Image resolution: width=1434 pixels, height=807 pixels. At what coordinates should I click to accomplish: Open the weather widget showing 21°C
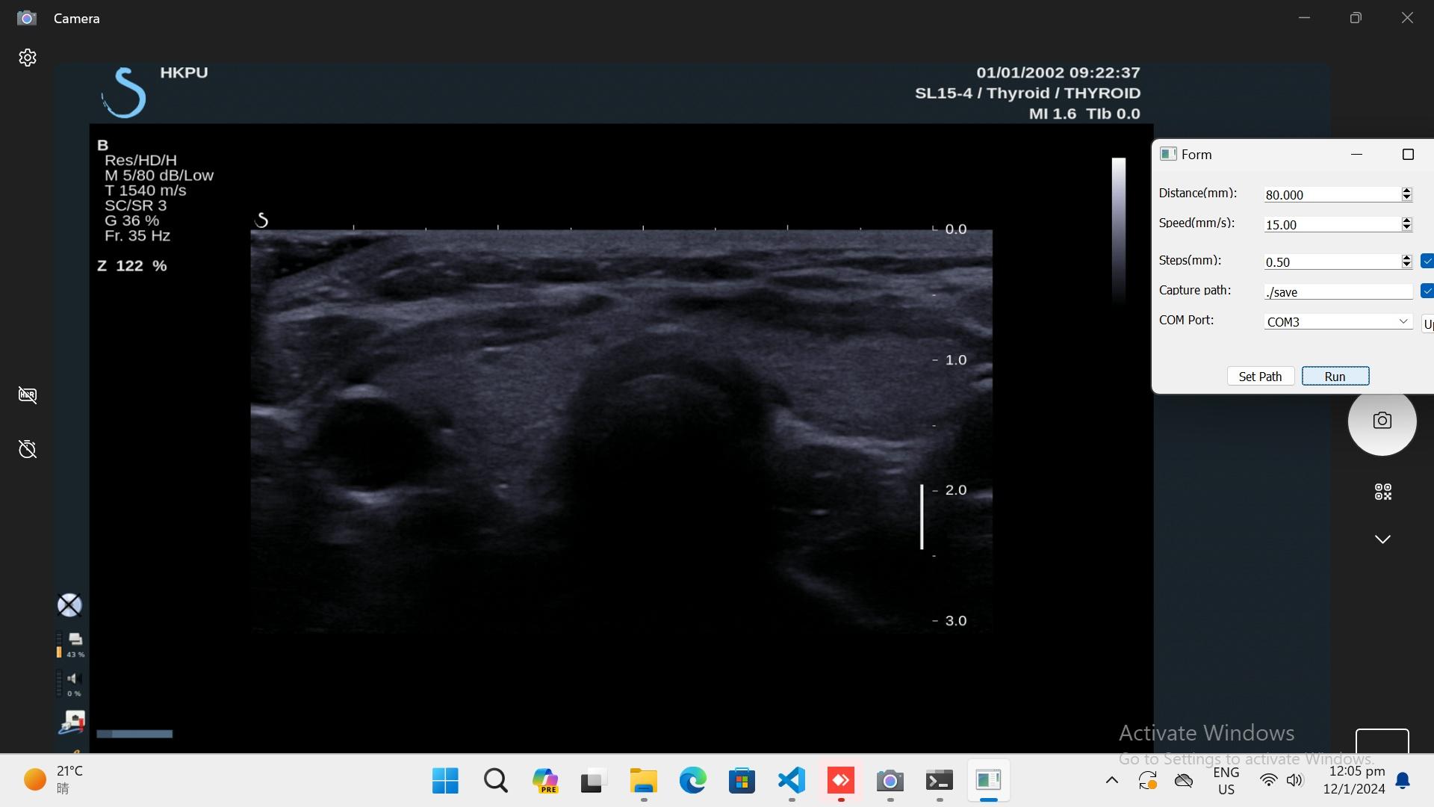coord(52,780)
